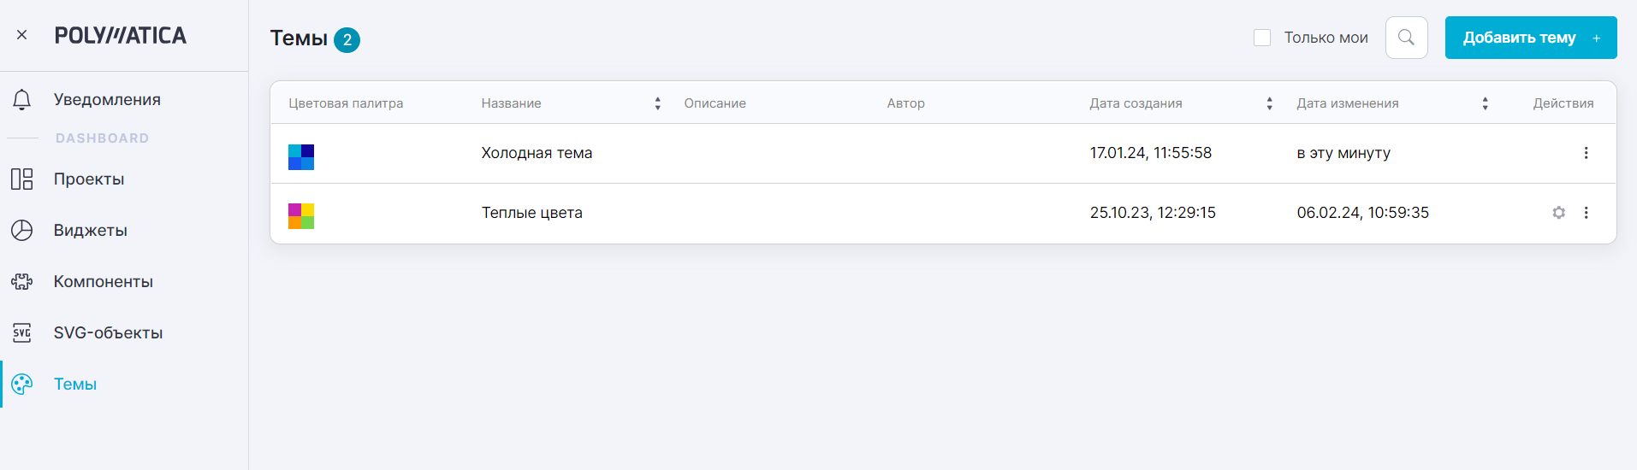Click gear icon for Теплые цвета
Image resolution: width=1637 pixels, height=470 pixels.
pyautogui.click(x=1559, y=213)
